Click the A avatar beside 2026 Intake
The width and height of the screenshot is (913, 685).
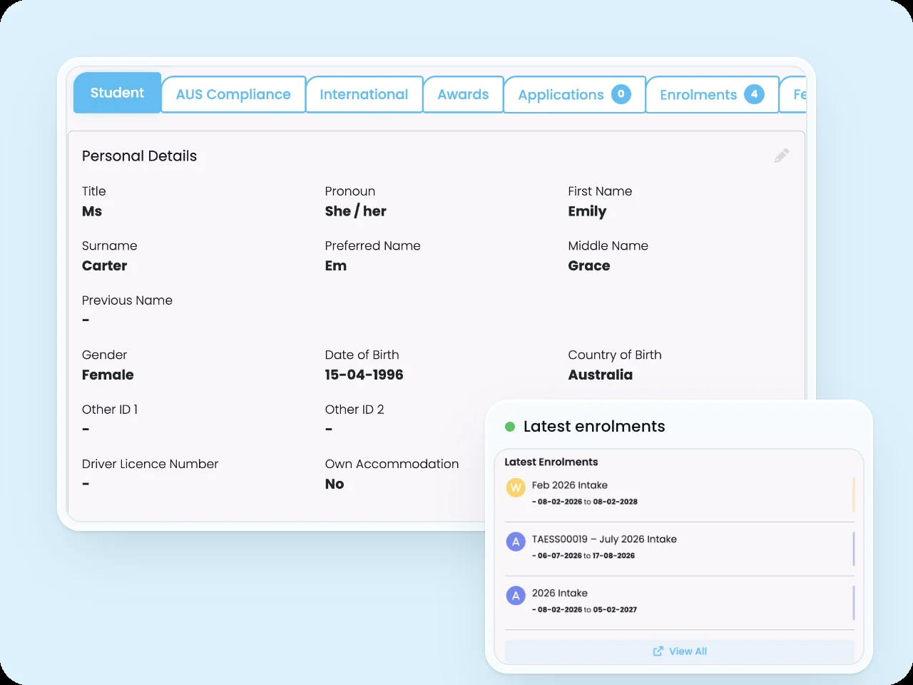pos(516,596)
